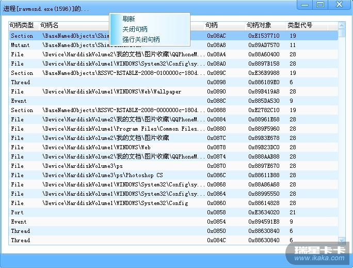353x268 pixels.
Task: Minimize the ravmond.exe handle window
Action: (304, 5)
